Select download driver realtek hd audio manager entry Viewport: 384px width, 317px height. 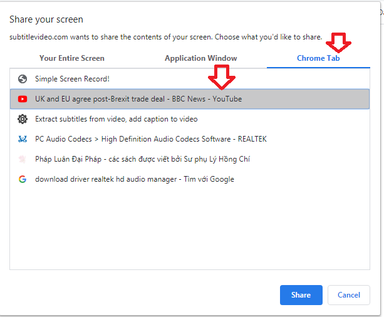coord(190,179)
